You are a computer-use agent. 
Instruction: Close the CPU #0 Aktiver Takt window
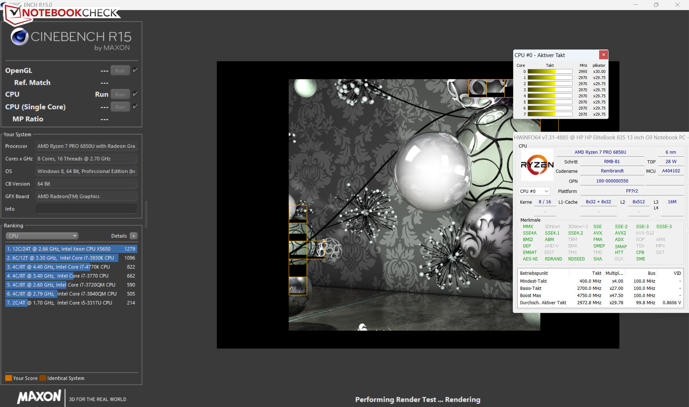click(x=603, y=55)
